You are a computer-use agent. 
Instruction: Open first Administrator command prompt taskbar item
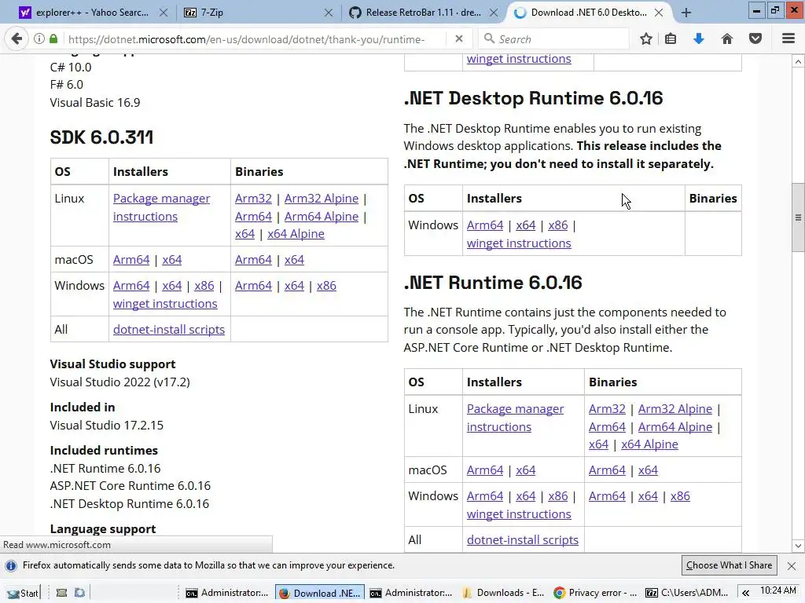pyautogui.click(x=227, y=593)
